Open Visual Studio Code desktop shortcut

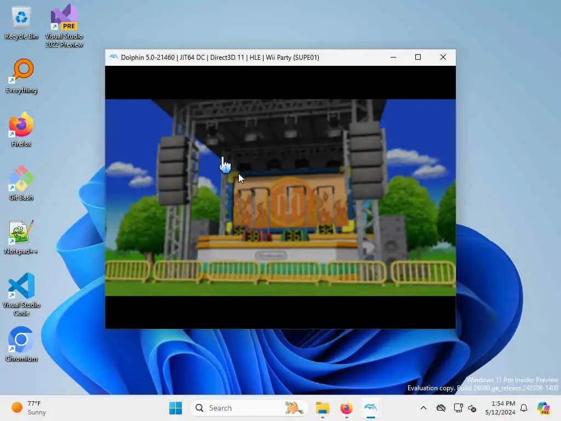pos(21,294)
